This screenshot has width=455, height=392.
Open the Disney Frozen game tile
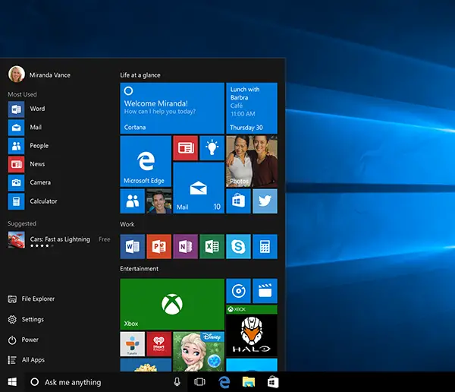[199, 352]
